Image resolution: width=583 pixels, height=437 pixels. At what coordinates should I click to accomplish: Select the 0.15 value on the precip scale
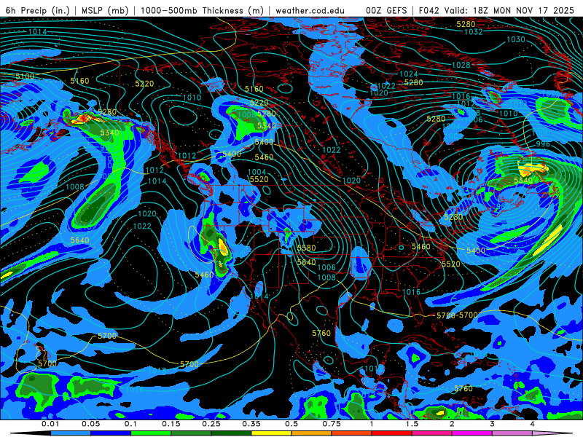pyautogui.click(x=171, y=424)
